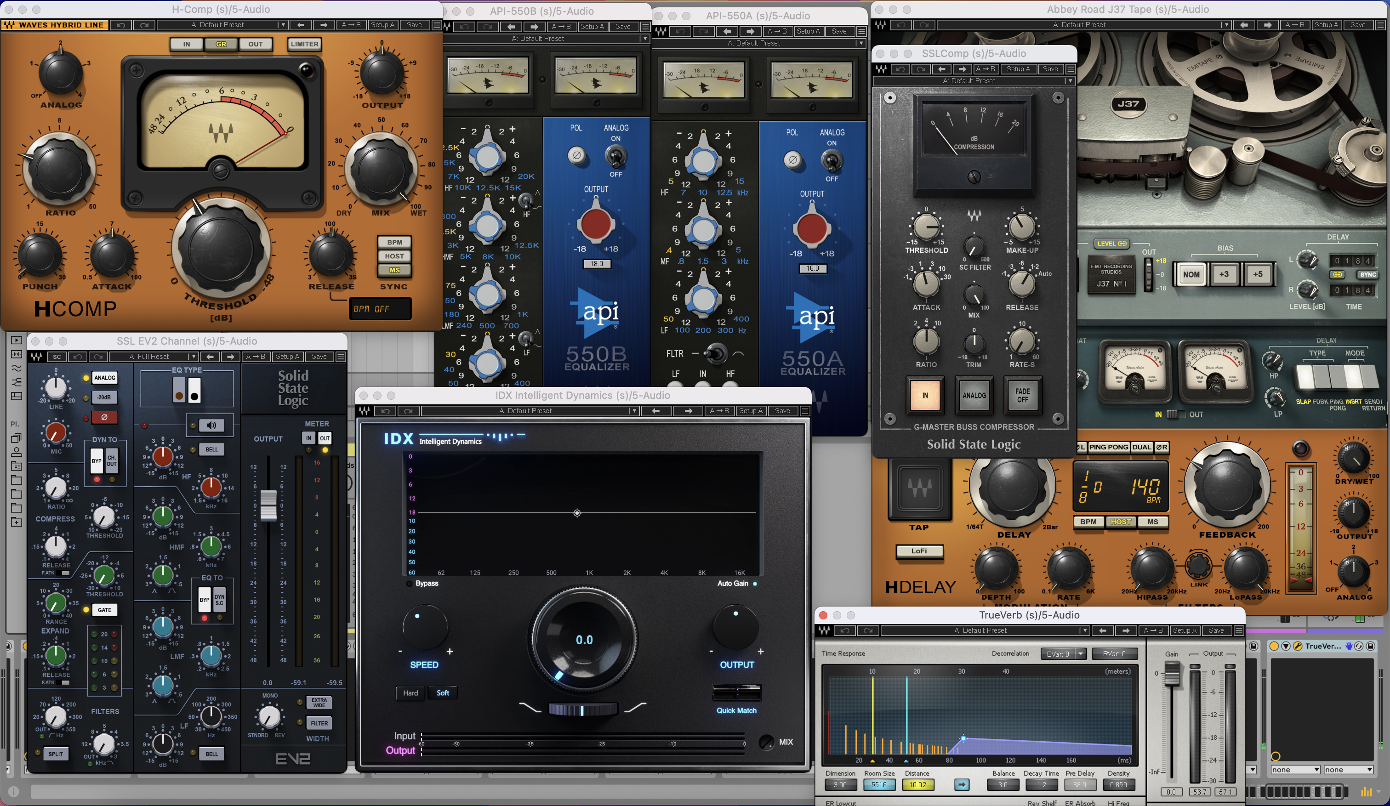Click previous preset arrow in API-550A toolbar

pos(727,31)
